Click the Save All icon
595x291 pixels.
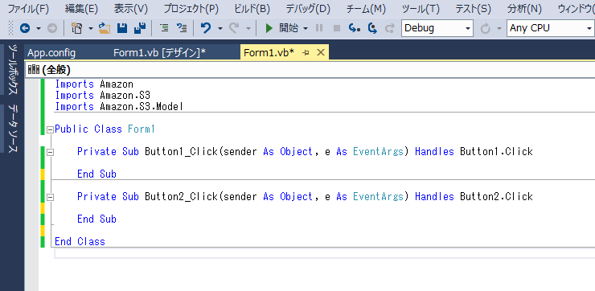pos(140,28)
